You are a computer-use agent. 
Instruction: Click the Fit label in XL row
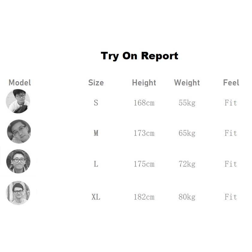[x=231, y=197]
